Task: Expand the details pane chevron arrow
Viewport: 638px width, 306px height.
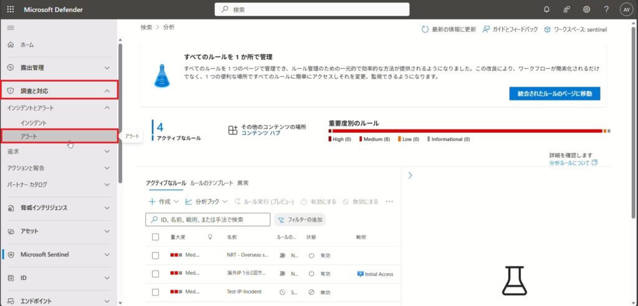Action: coord(410,176)
